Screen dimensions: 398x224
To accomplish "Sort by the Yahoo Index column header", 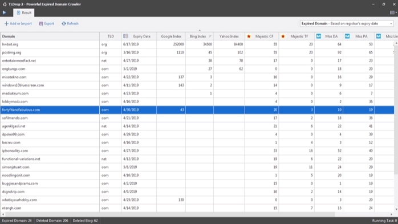I will point(229,36).
